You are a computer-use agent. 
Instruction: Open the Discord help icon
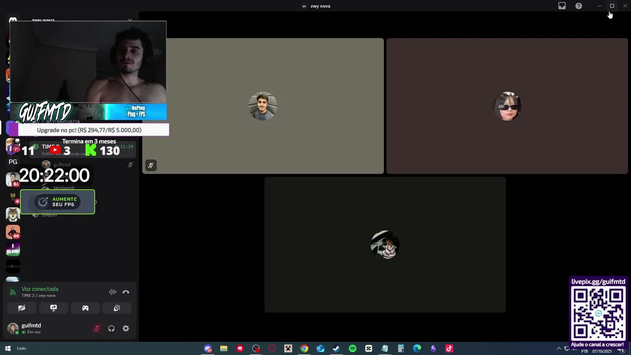(579, 6)
